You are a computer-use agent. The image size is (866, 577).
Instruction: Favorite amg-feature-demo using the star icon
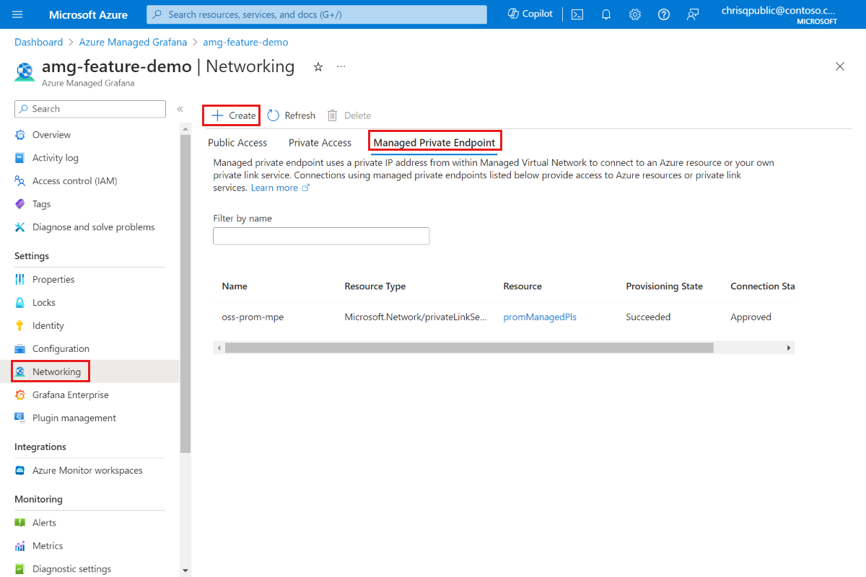[318, 66]
